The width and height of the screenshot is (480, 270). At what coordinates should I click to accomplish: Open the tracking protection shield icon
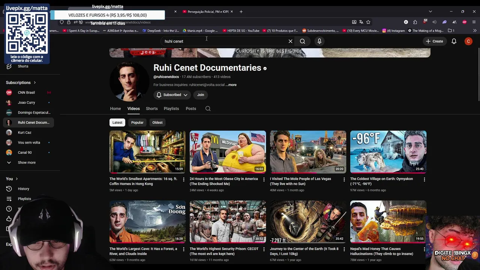click(x=62, y=22)
